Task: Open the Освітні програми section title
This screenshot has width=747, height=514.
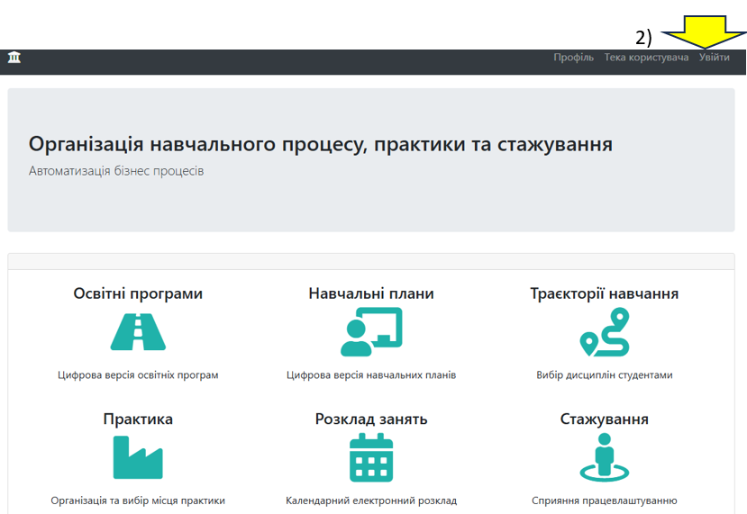Action: click(x=138, y=293)
